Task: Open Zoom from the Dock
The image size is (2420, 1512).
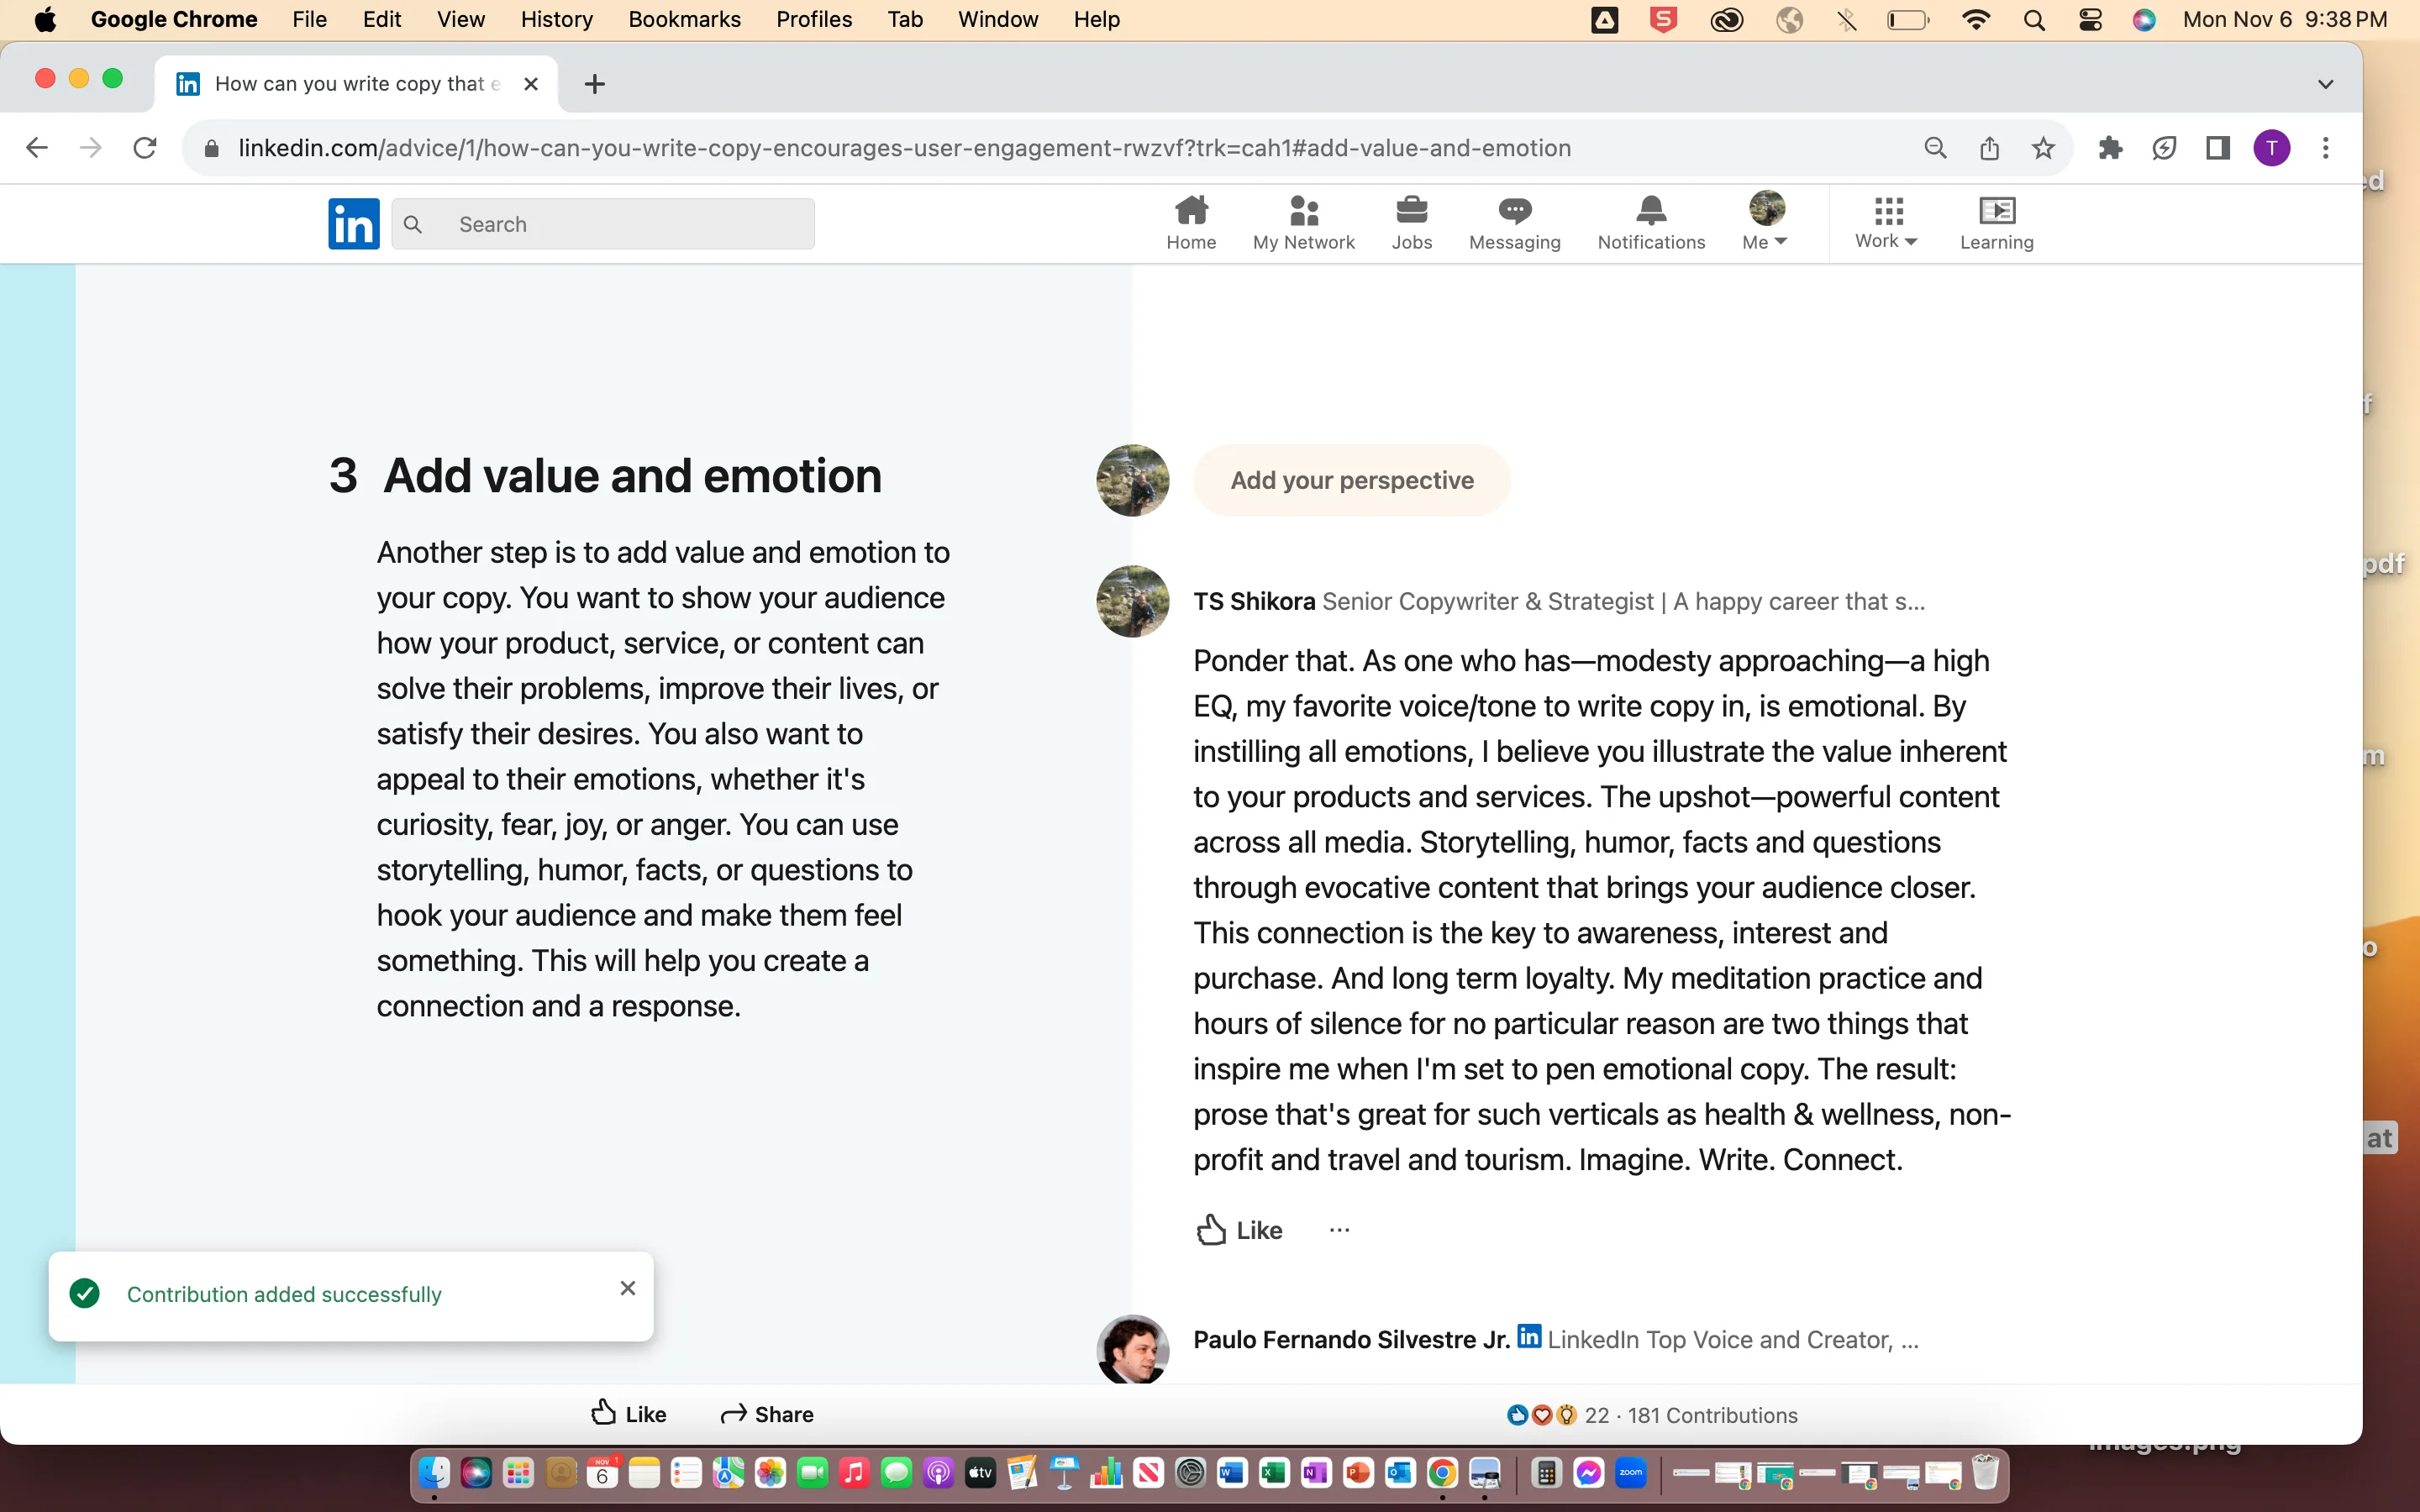Action: click(1630, 1473)
